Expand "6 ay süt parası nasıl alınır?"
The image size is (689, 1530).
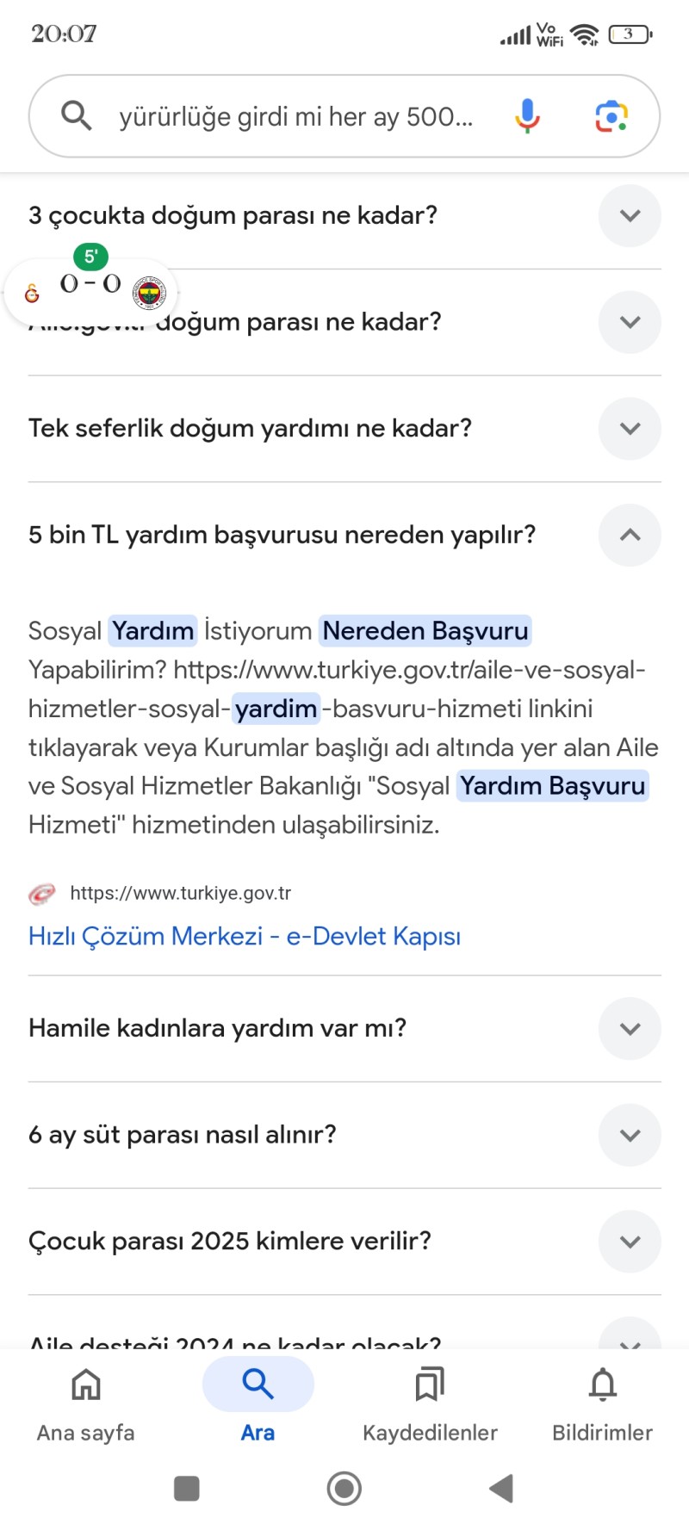point(630,1135)
